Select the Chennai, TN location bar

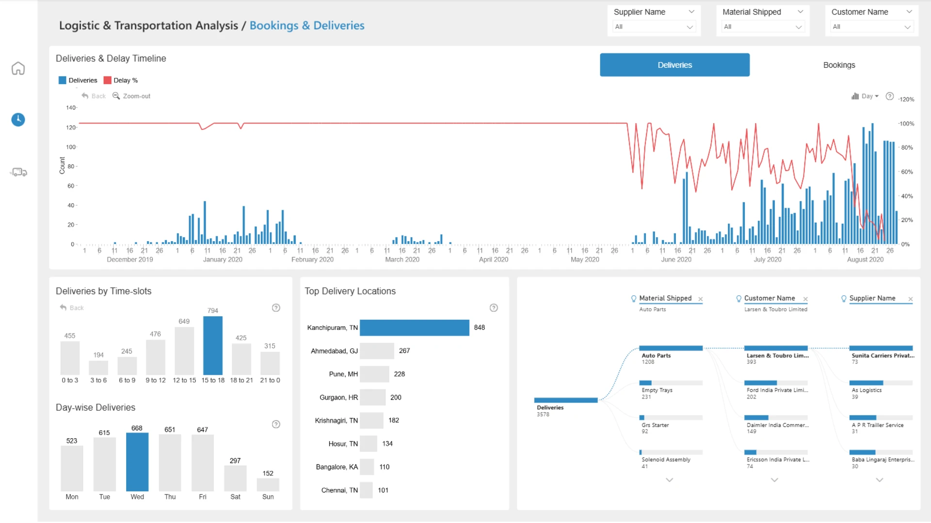[x=367, y=491]
